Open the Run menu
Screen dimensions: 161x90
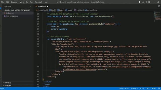[31, 2]
